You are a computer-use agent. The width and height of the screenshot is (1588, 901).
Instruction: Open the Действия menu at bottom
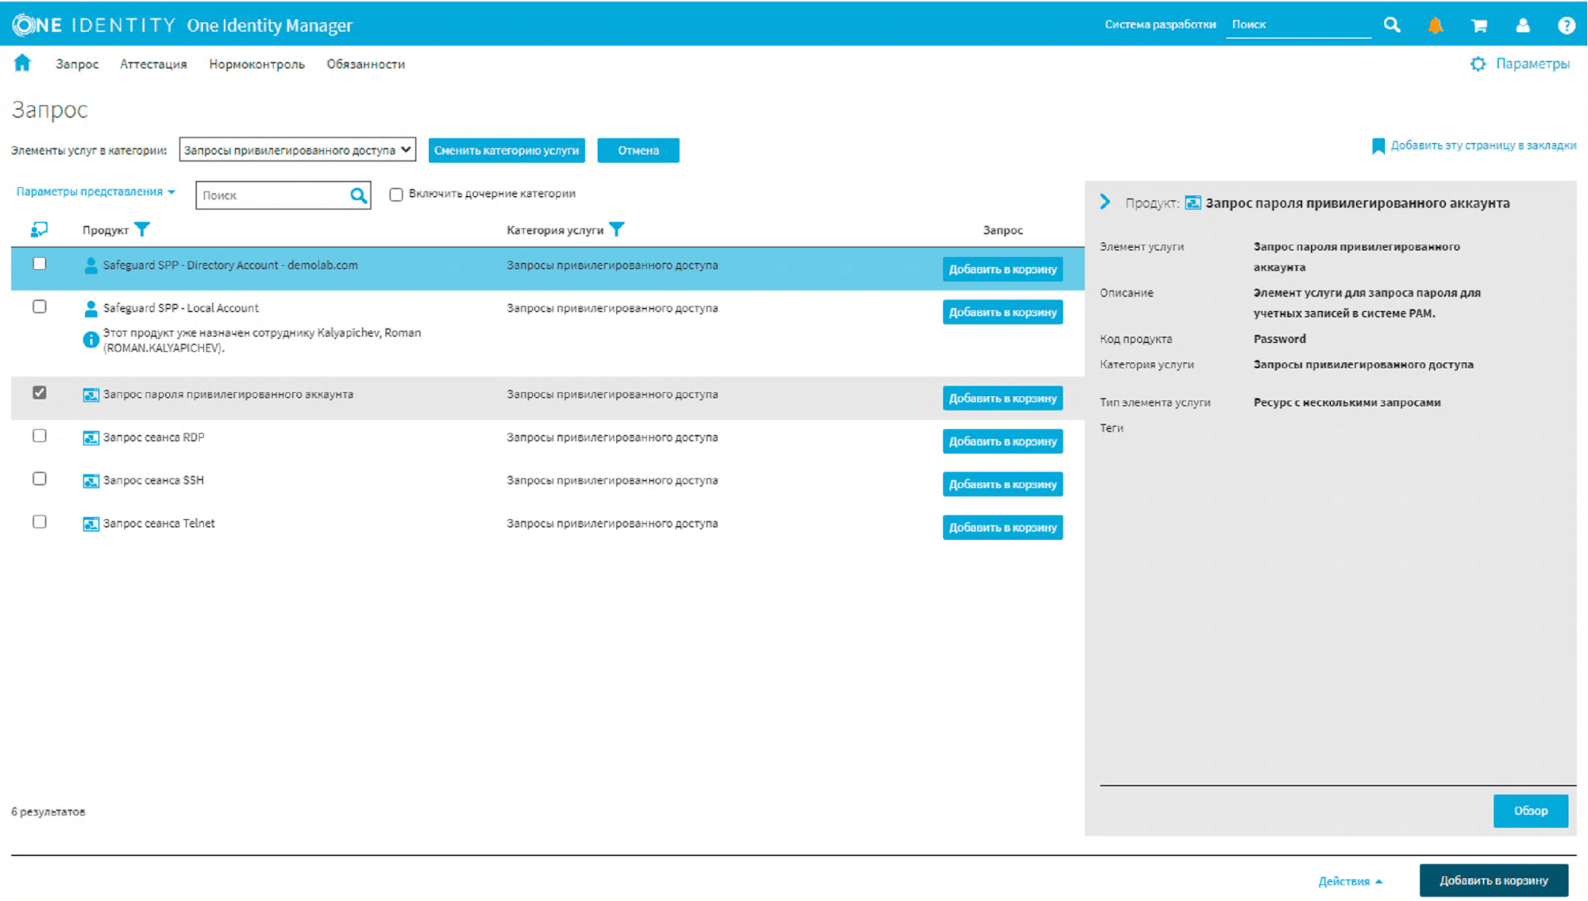pos(1350,881)
